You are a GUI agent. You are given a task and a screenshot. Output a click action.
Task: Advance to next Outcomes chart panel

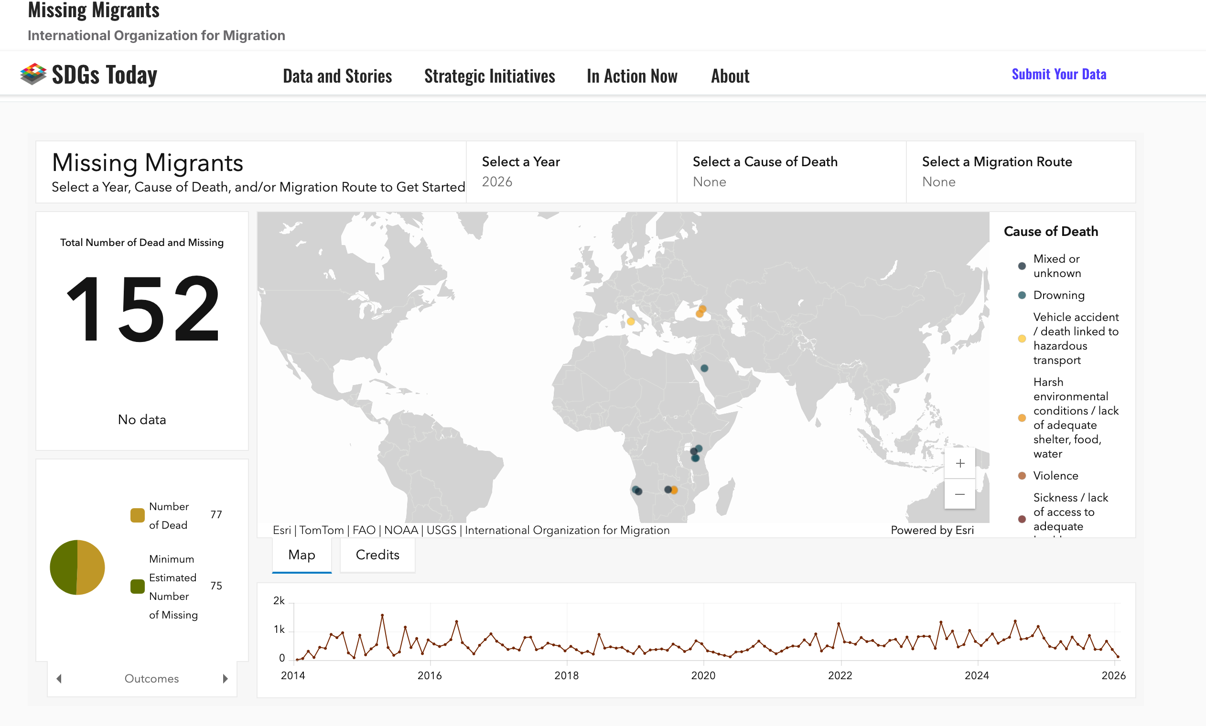225,679
